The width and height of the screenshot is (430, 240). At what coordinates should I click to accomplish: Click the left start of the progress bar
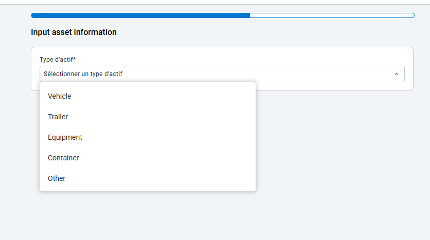33,15
